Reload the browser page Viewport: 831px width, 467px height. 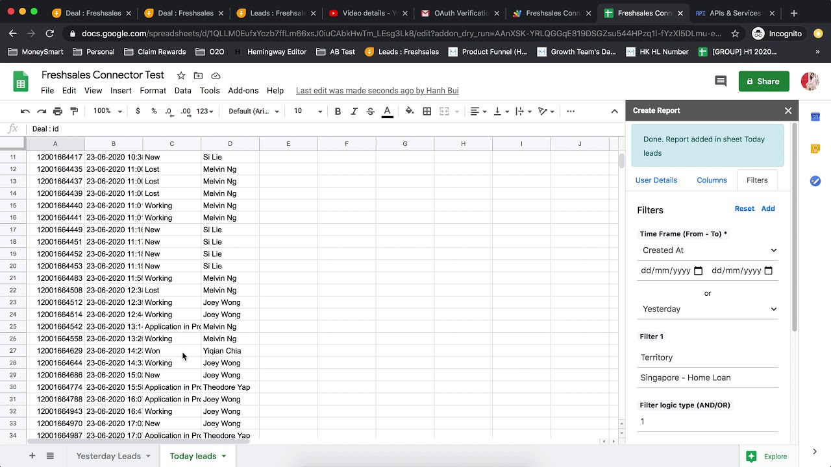[x=50, y=33]
